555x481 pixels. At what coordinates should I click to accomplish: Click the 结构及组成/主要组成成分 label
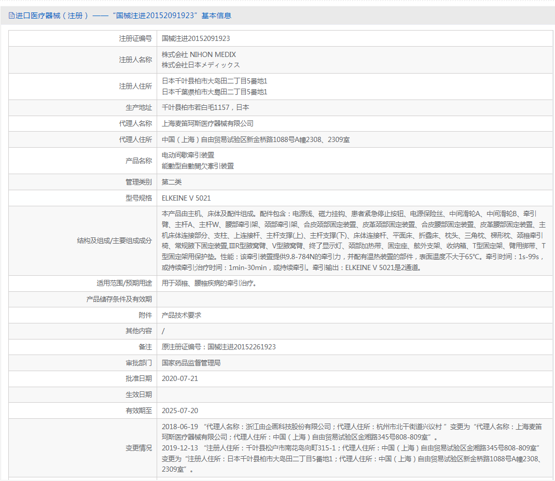click(x=114, y=240)
